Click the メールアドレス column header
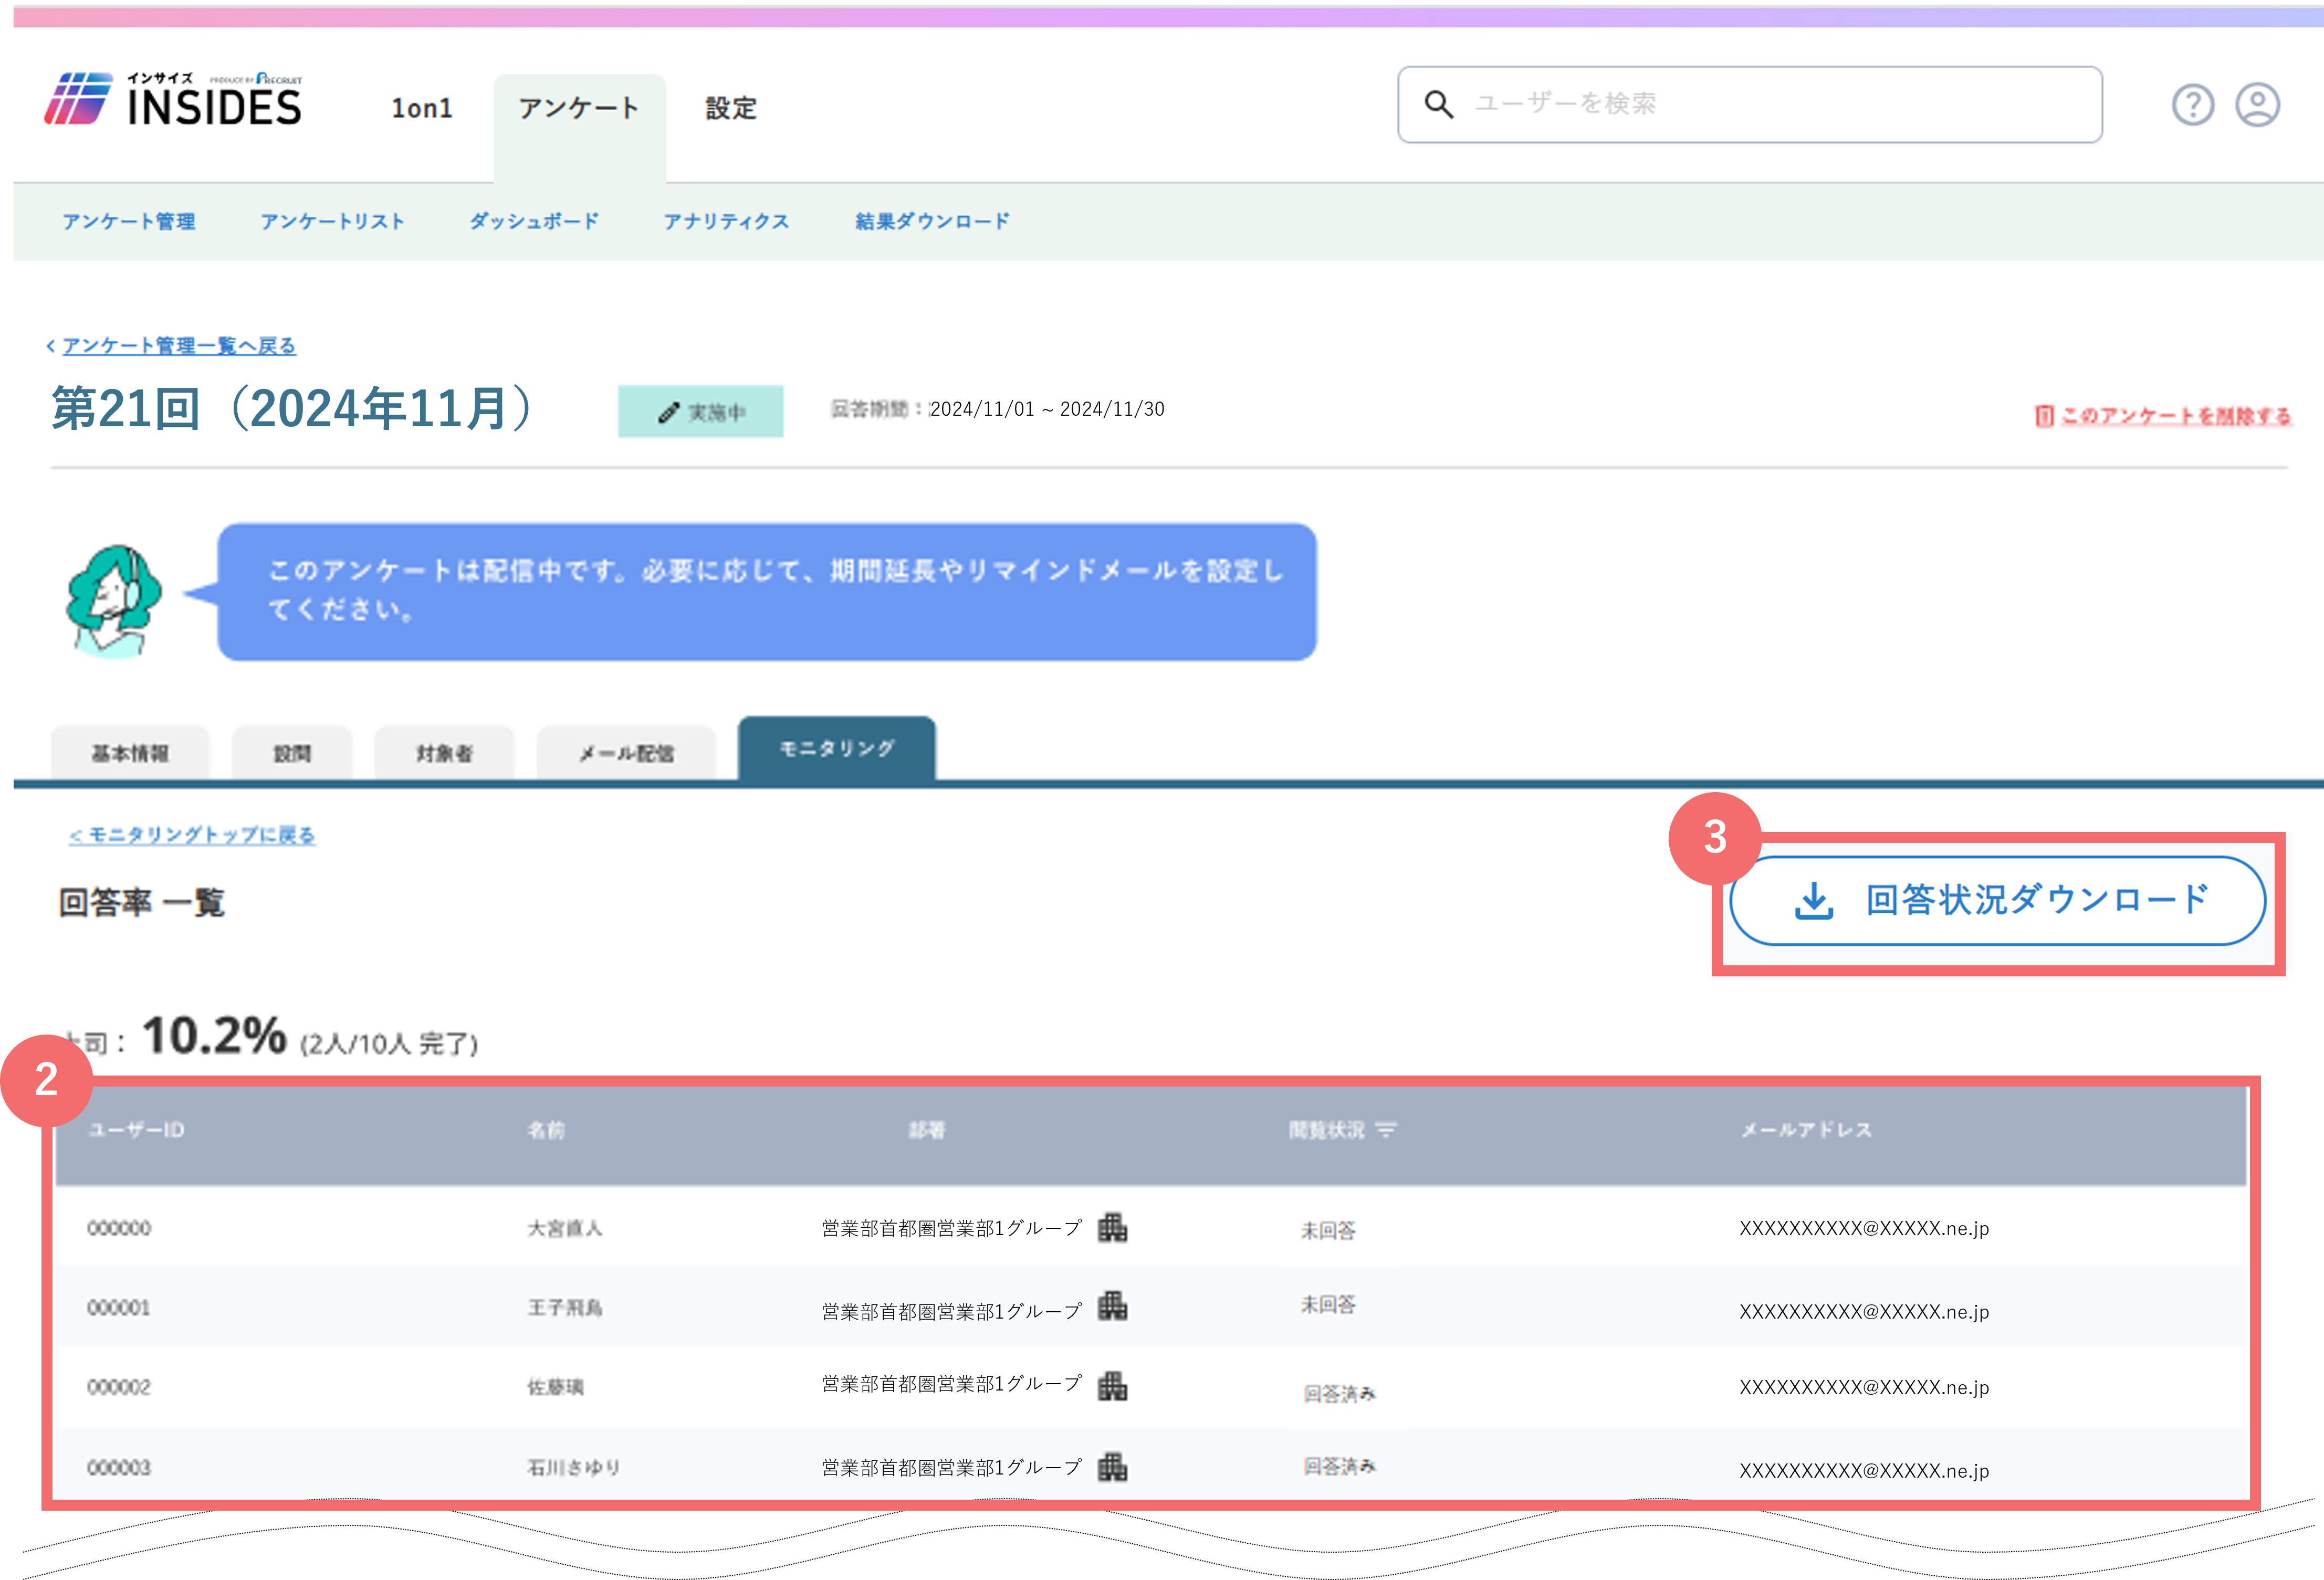Screen dimensions: 2324x1580 coord(1806,1130)
